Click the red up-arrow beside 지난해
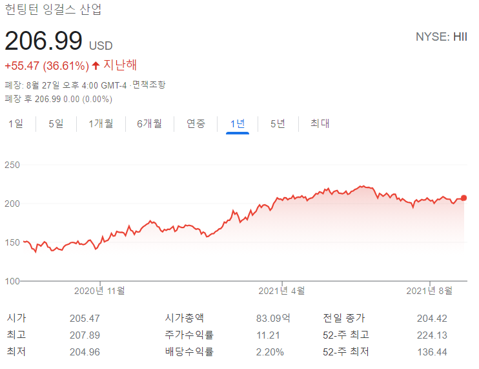 tap(96, 65)
